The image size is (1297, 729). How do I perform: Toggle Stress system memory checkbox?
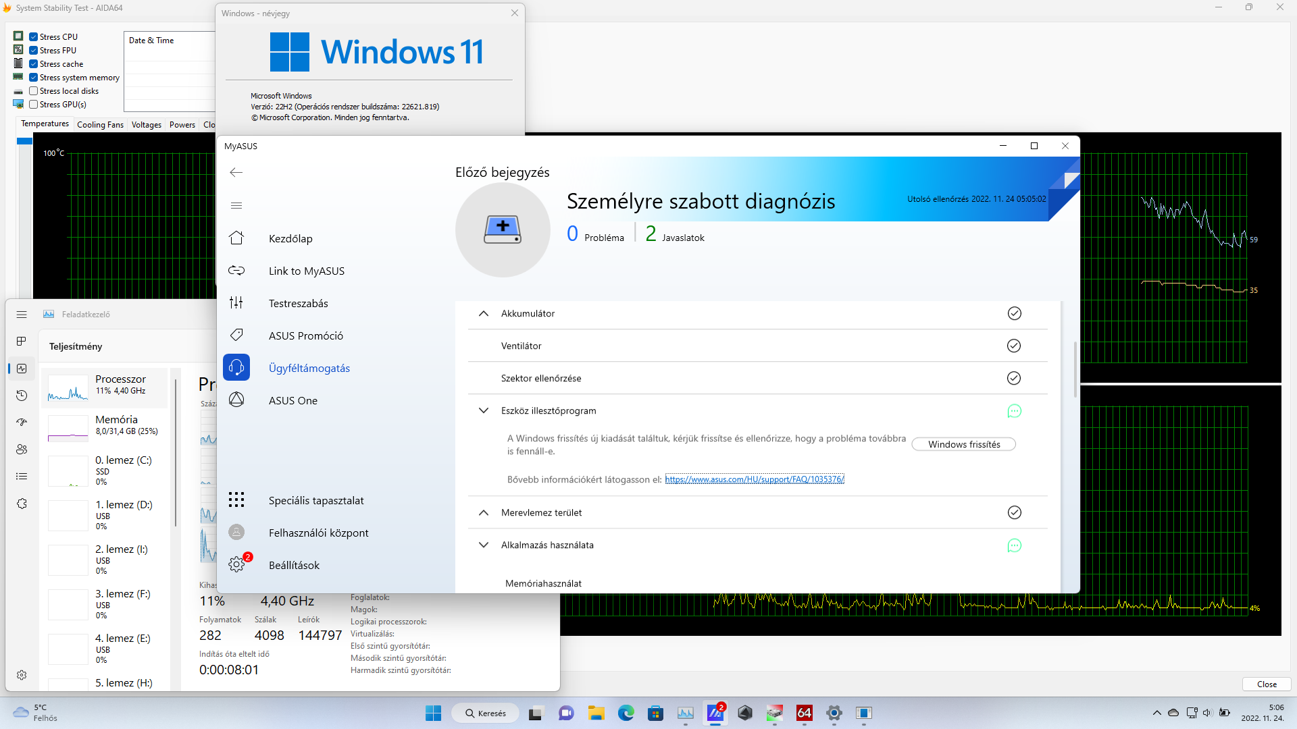coord(33,78)
